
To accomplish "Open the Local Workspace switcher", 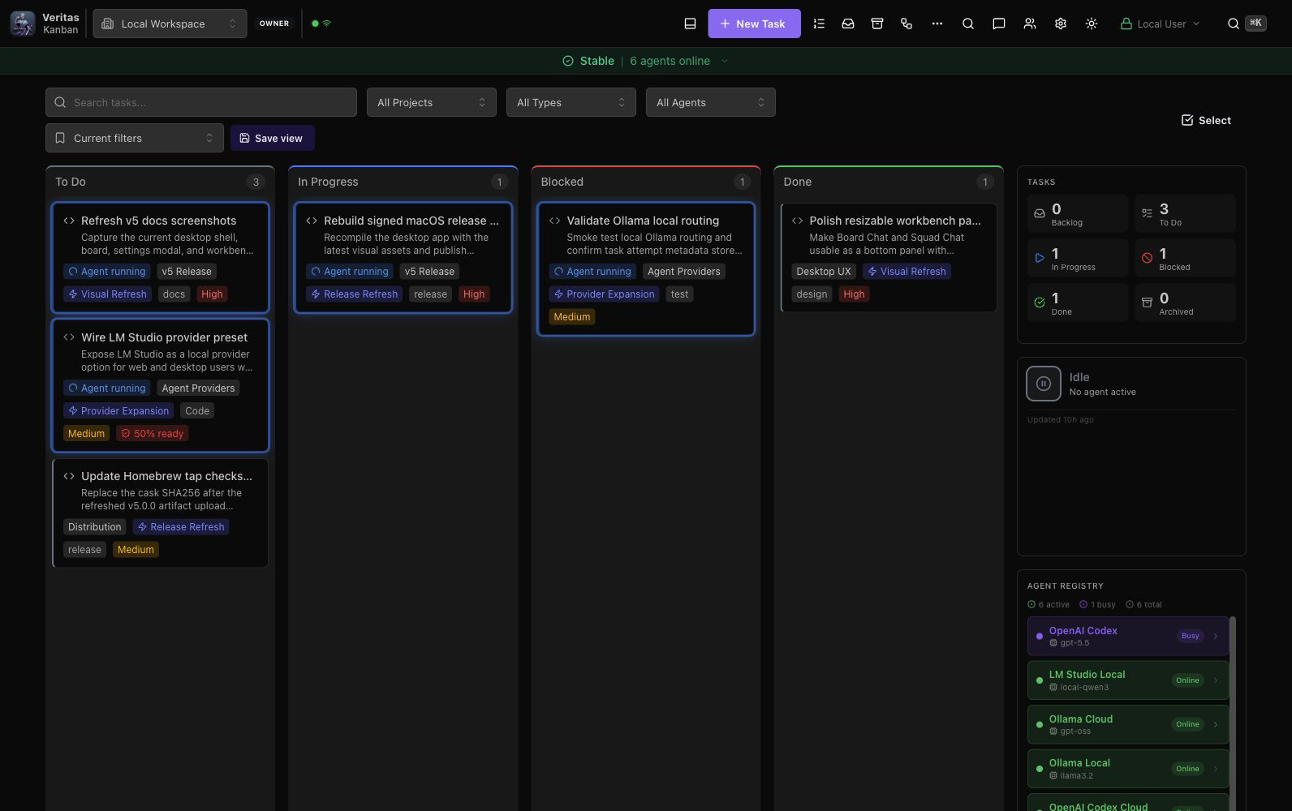I will 170,24.
